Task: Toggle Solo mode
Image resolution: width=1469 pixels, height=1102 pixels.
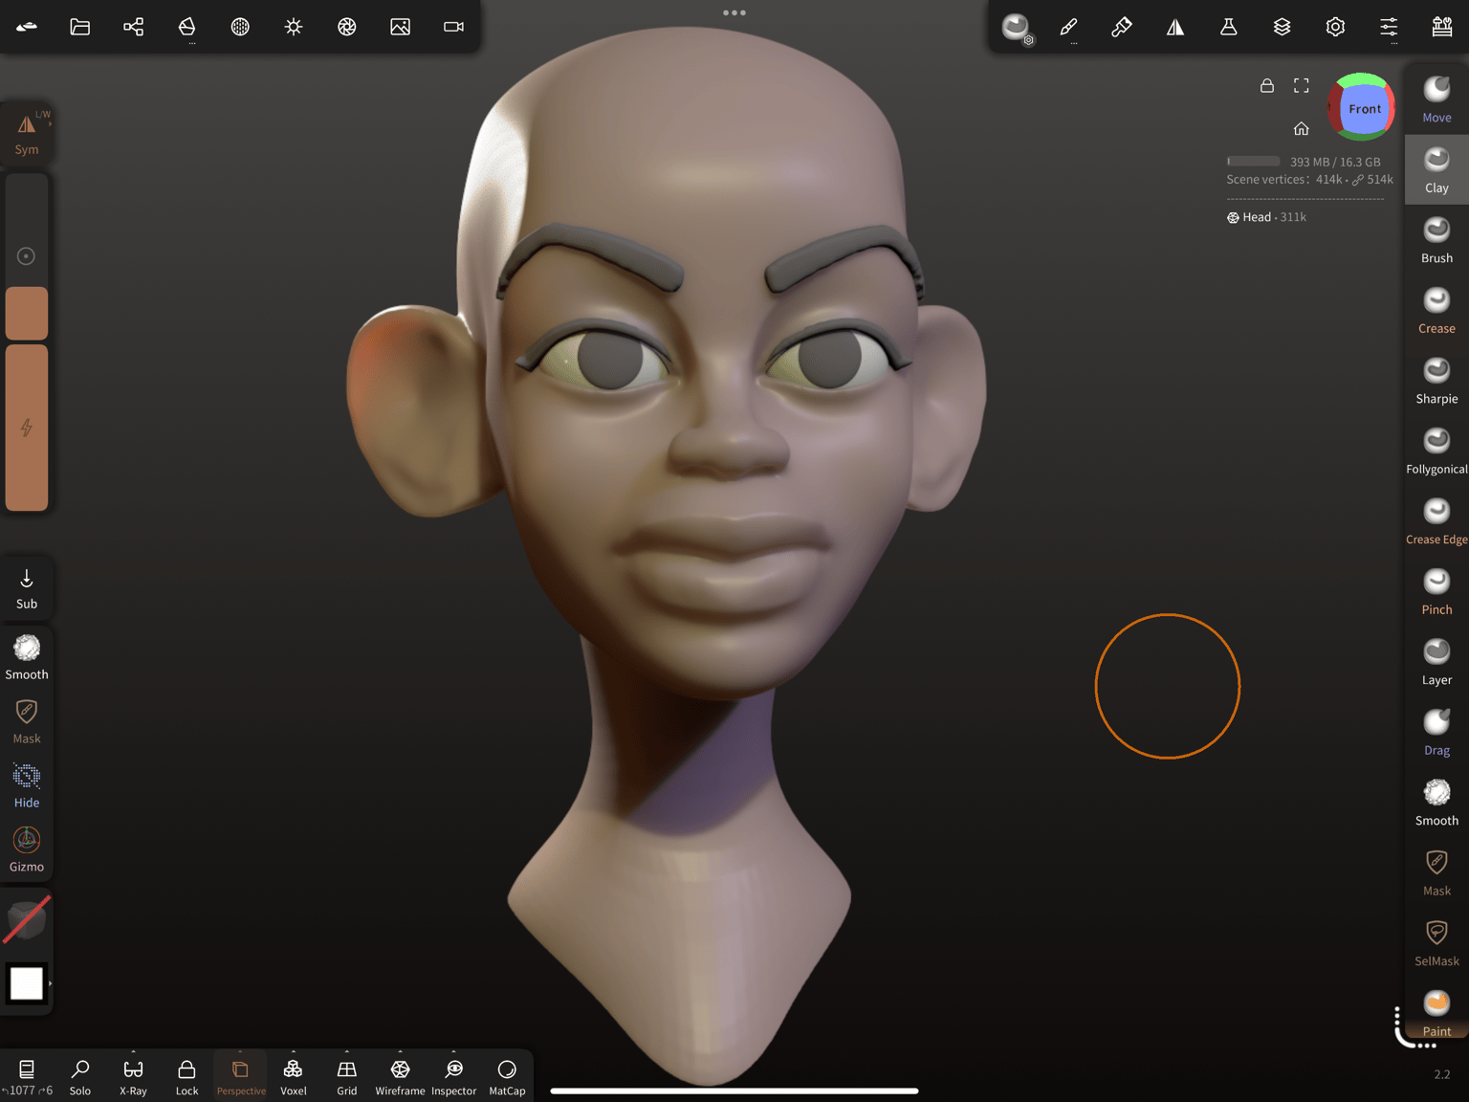Action: [x=80, y=1076]
